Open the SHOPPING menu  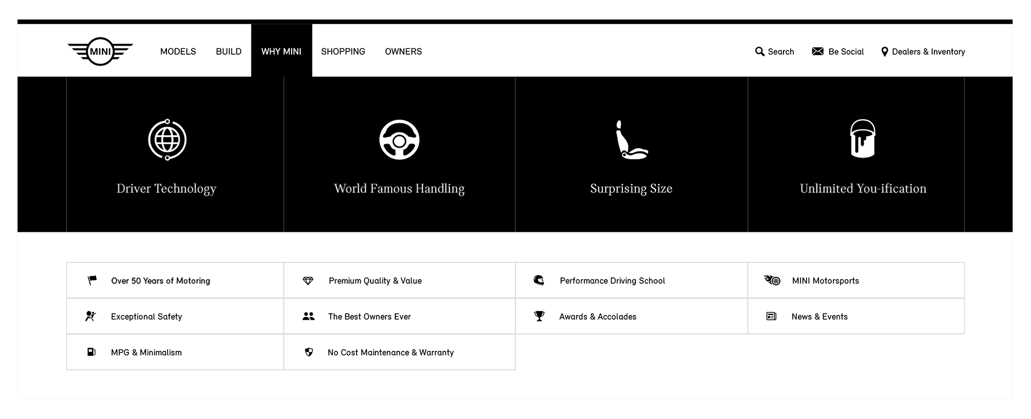(x=343, y=52)
